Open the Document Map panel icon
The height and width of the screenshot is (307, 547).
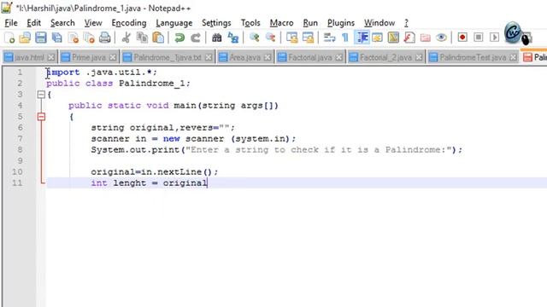point(393,38)
